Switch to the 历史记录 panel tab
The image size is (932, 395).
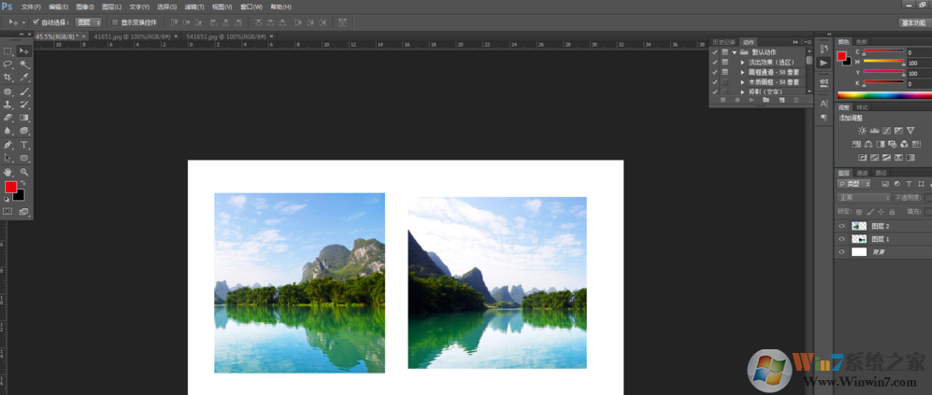tap(724, 42)
